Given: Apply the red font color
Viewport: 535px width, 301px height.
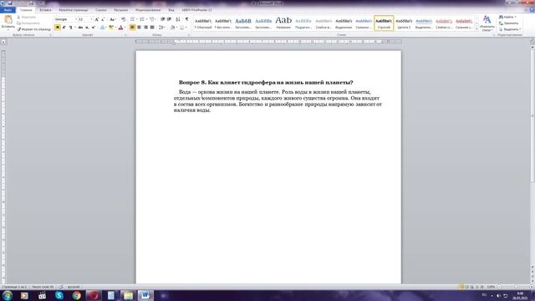Looking at the screenshot, I should 120,28.
